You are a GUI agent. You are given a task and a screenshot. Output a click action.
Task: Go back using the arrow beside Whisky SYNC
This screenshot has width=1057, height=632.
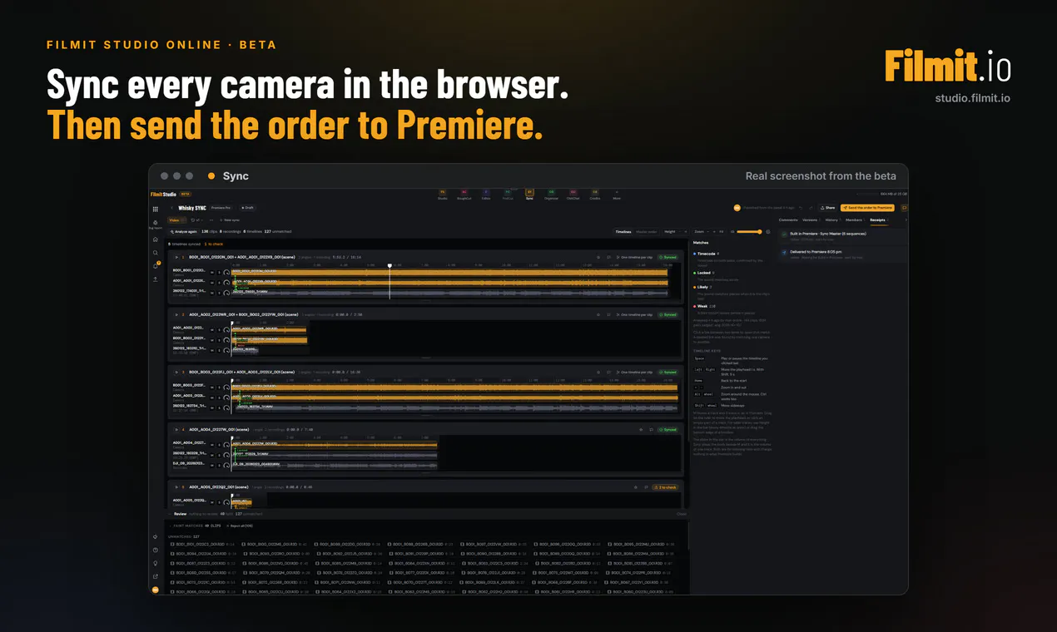tap(171, 208)
